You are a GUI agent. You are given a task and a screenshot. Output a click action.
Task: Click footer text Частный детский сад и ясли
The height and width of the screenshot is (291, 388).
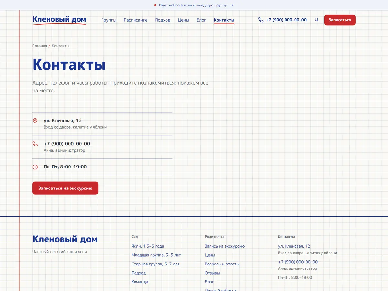[59, 252]
